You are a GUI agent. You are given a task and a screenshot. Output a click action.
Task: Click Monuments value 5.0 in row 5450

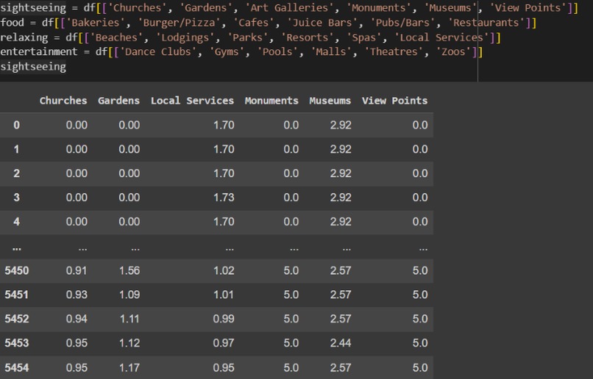pos(291,270)
